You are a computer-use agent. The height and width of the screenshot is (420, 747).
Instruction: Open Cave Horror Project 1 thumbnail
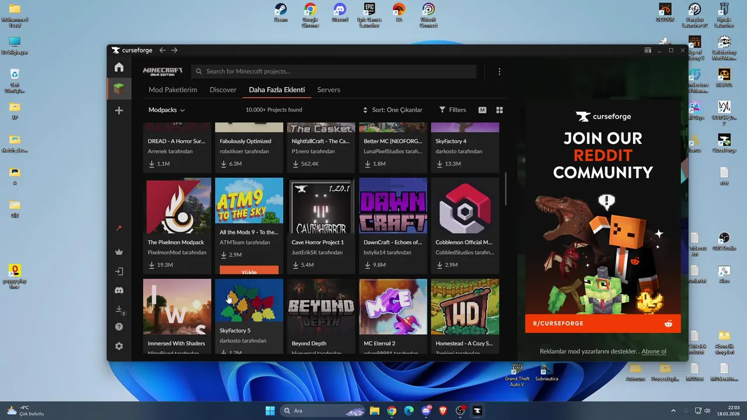(321, 206)
